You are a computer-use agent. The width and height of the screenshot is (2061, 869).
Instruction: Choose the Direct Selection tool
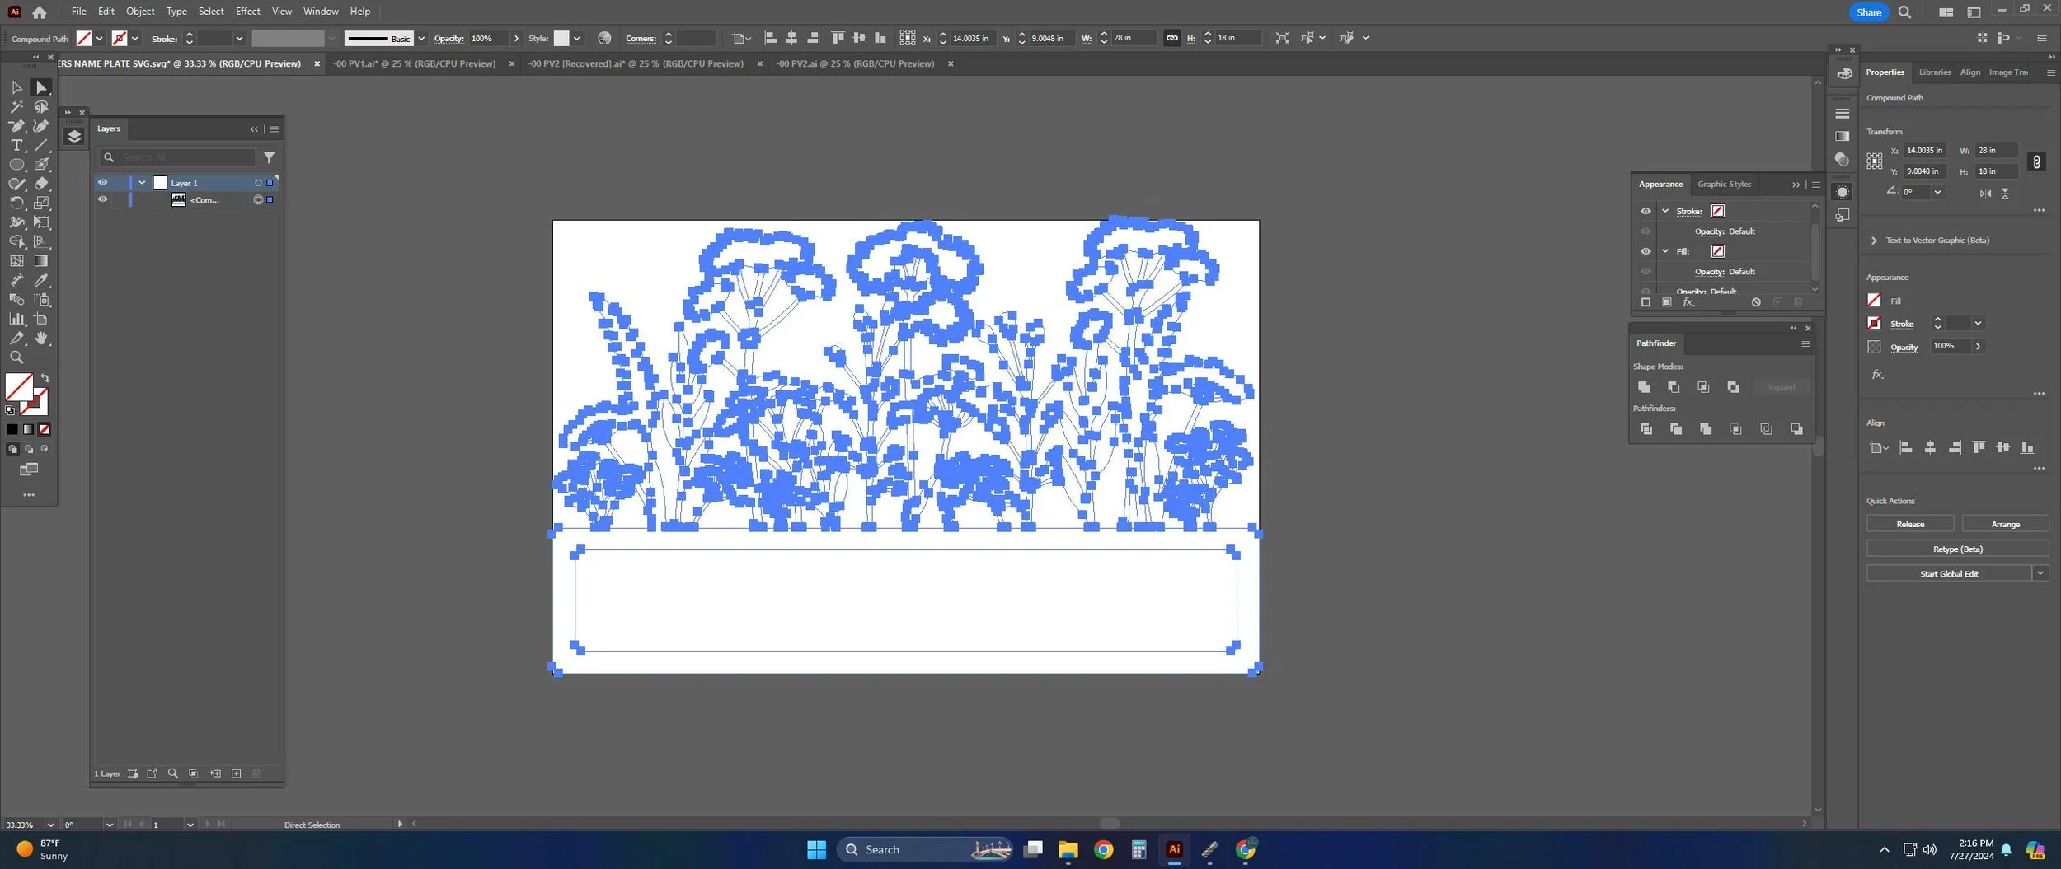[41, 87]
